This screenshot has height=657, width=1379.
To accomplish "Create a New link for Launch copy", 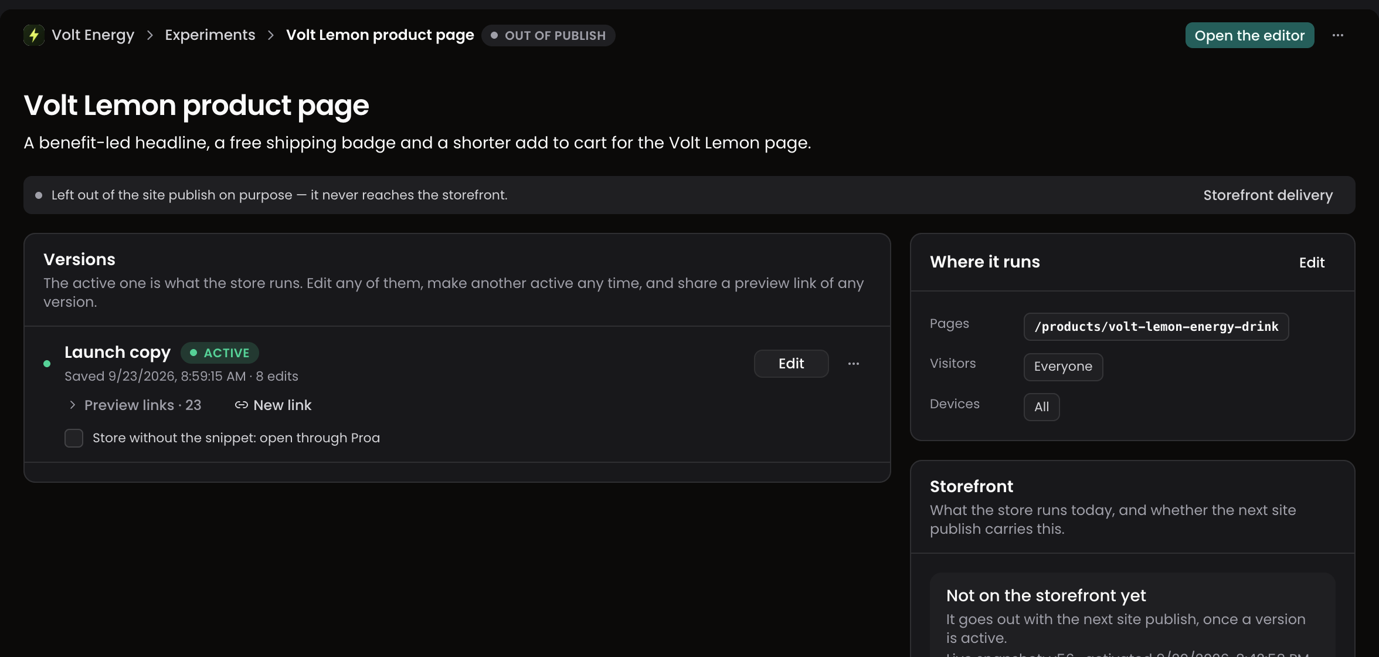I will (x=273, y=405).
